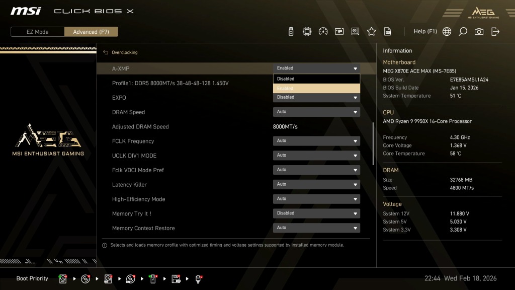Select the USB hard disk boot icon
Image resolution: width=515 pixels, height=290 pixels.
tap(108, 279)
